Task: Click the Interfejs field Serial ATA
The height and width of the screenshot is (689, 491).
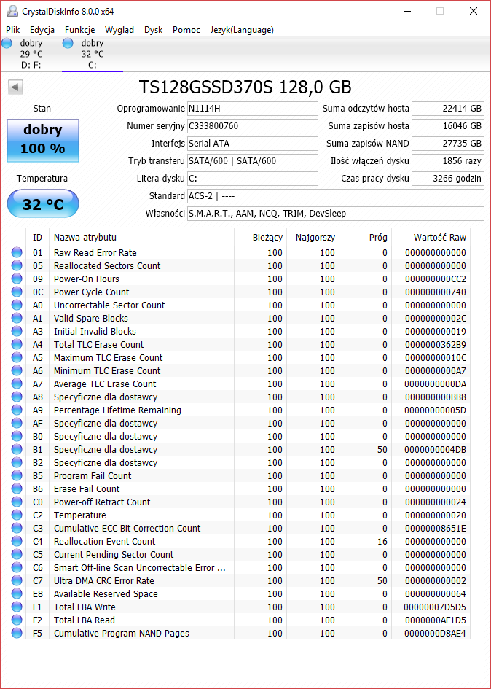Action: pyautogui.click(x=253, y=143)
